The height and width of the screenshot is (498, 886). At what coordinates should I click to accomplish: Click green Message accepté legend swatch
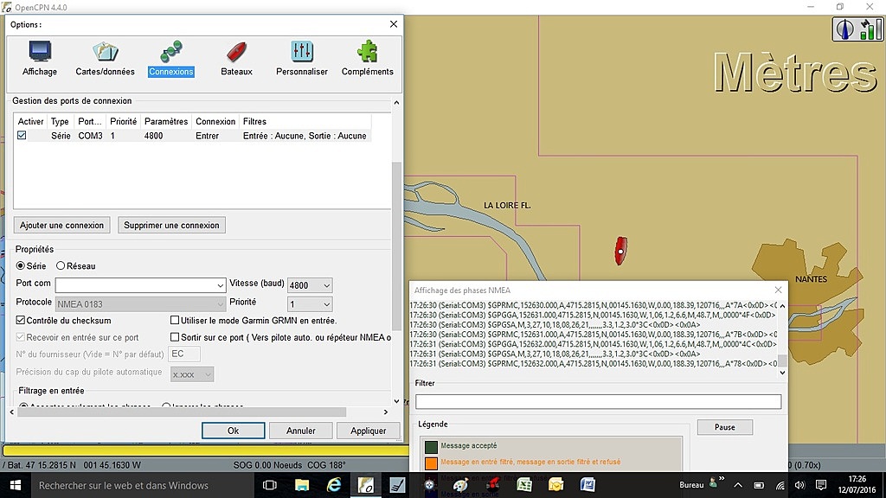coord(431,447)
